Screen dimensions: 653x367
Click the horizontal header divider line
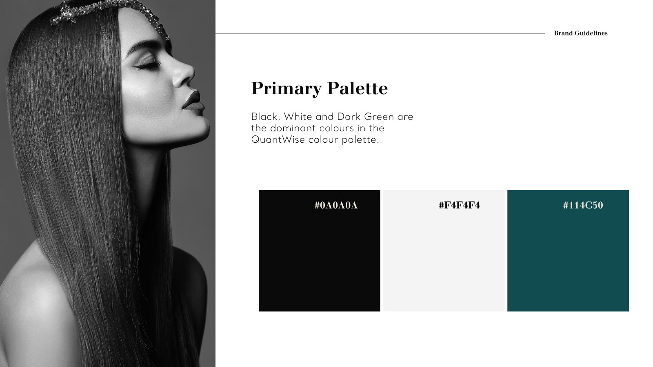point(380,33)
